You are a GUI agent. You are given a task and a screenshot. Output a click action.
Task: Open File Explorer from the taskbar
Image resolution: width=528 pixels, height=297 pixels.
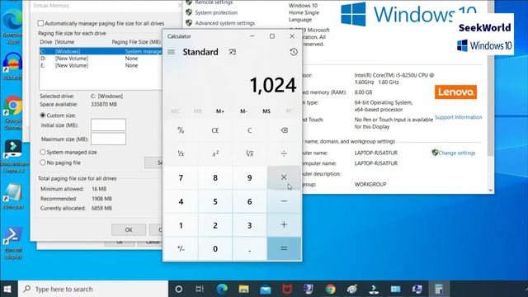(243, 289)
